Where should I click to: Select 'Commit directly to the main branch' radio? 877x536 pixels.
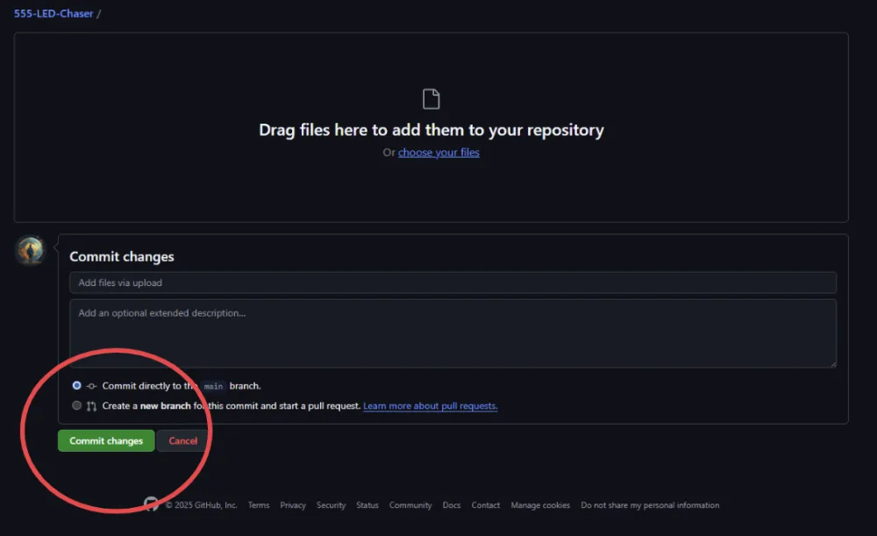(x=77, y=386)
